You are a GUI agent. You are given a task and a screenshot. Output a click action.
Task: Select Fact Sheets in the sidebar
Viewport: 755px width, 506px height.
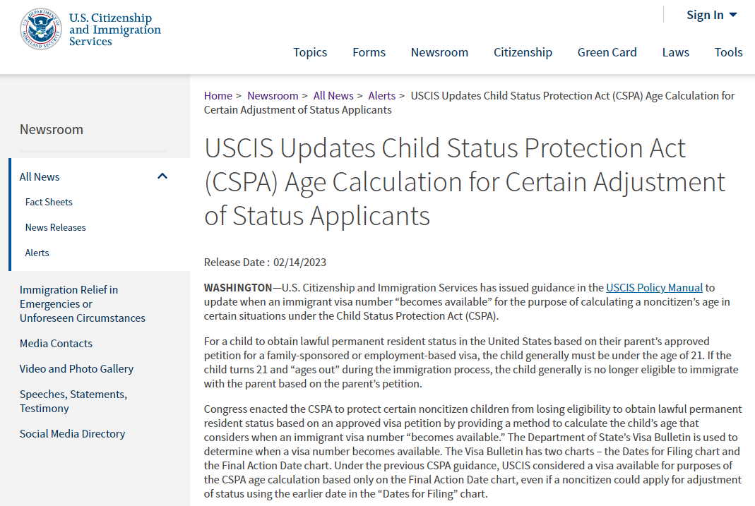click(49, 202)
